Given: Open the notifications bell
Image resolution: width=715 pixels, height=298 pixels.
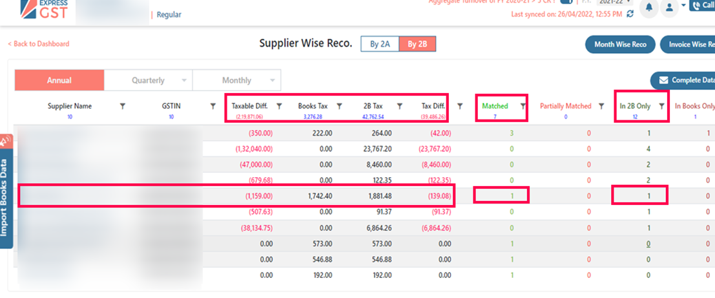Looking at the screenshot, I should tap(649, 7).
